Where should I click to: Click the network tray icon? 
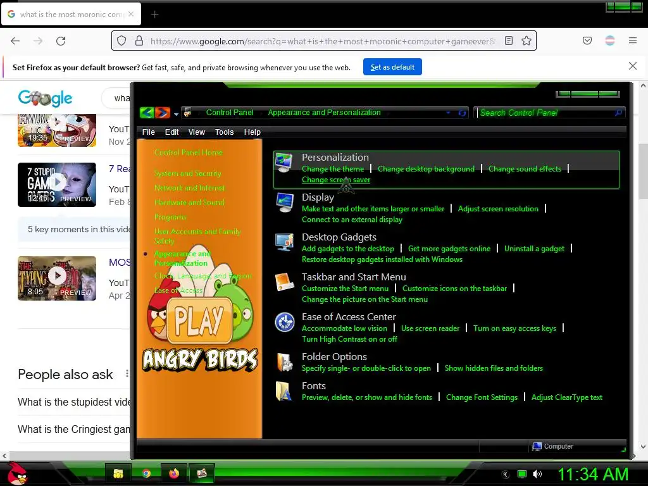(x=522, y=474)
